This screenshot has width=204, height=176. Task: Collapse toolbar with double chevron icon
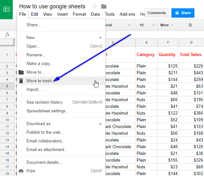[190, 25]
